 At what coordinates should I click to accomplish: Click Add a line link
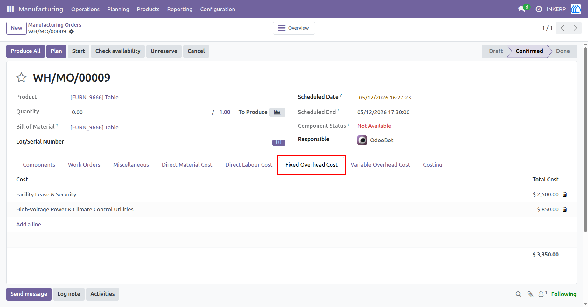29,224
